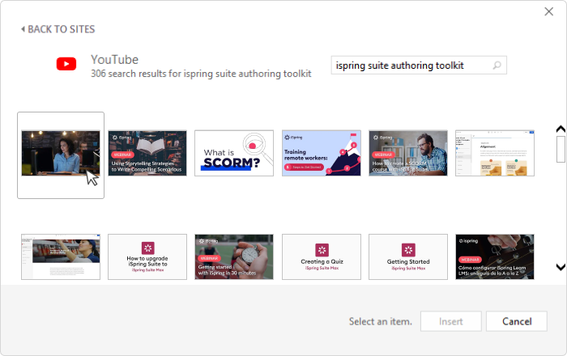Choose the 'What is SCORM?' video thumbnail
The width and height of the screenshot is (567, 356).
234,153
